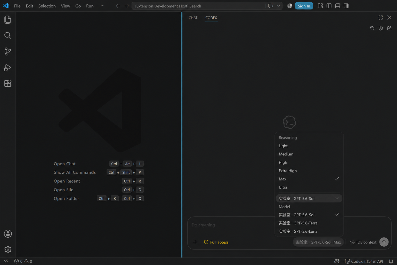The height and width of the screenshot is (265, 397).
Task: Open the Manage gear in activity bar
Action: pyautogui.click(x=8, y=249)
